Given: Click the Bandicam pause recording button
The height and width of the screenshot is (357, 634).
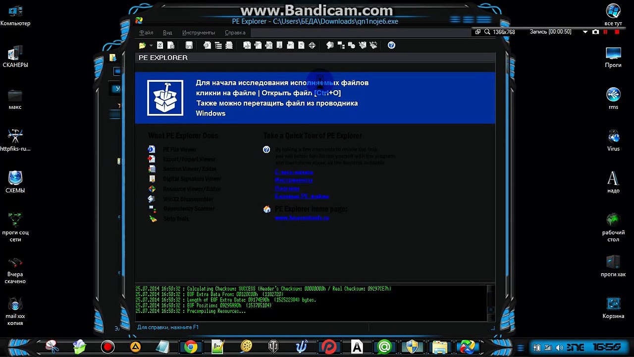Looking at the screenshot, I should tap(605, 32).
